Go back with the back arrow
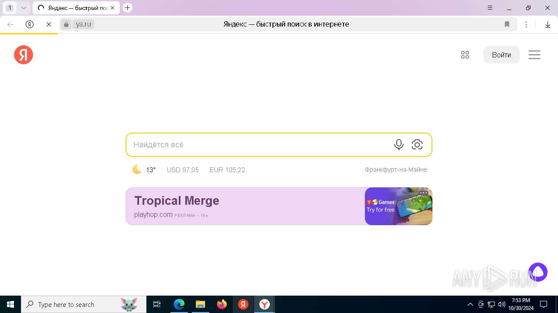The height and width of the screenshot is (313, 558). 10,24
